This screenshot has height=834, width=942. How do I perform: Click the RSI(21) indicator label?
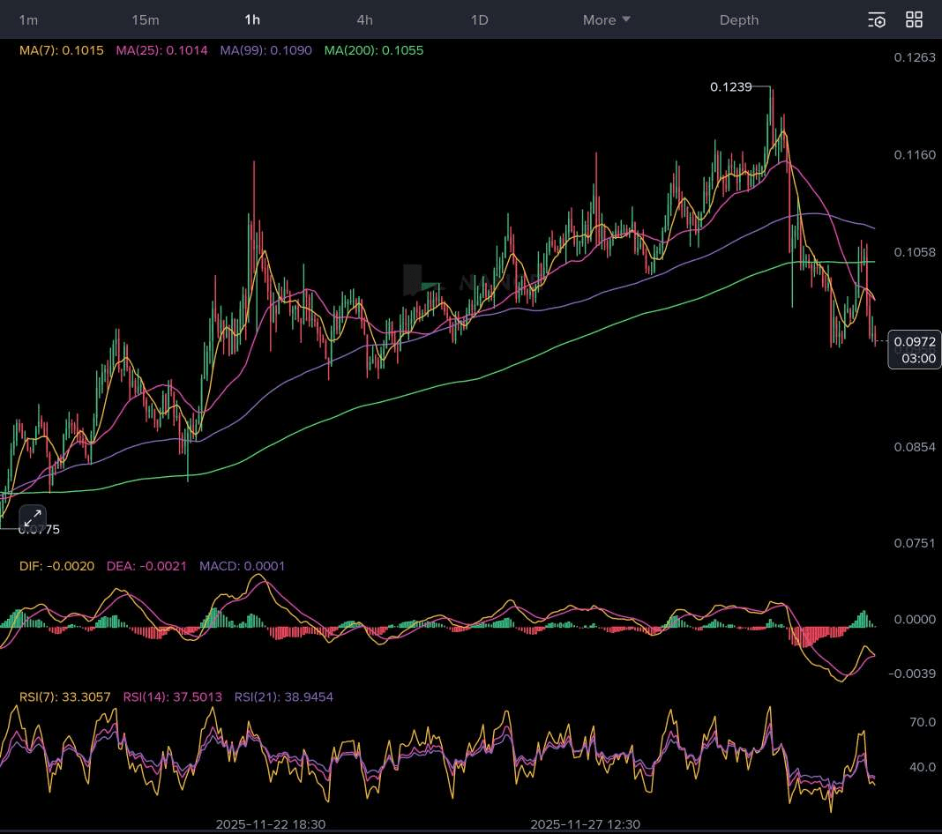click(x=284, y=696)
